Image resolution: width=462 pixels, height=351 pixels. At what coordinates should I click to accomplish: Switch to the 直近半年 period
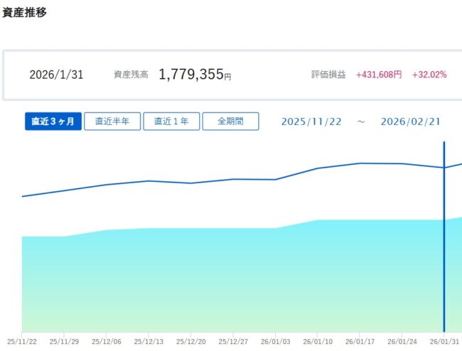pyautogui.click(x=112, y=121)
